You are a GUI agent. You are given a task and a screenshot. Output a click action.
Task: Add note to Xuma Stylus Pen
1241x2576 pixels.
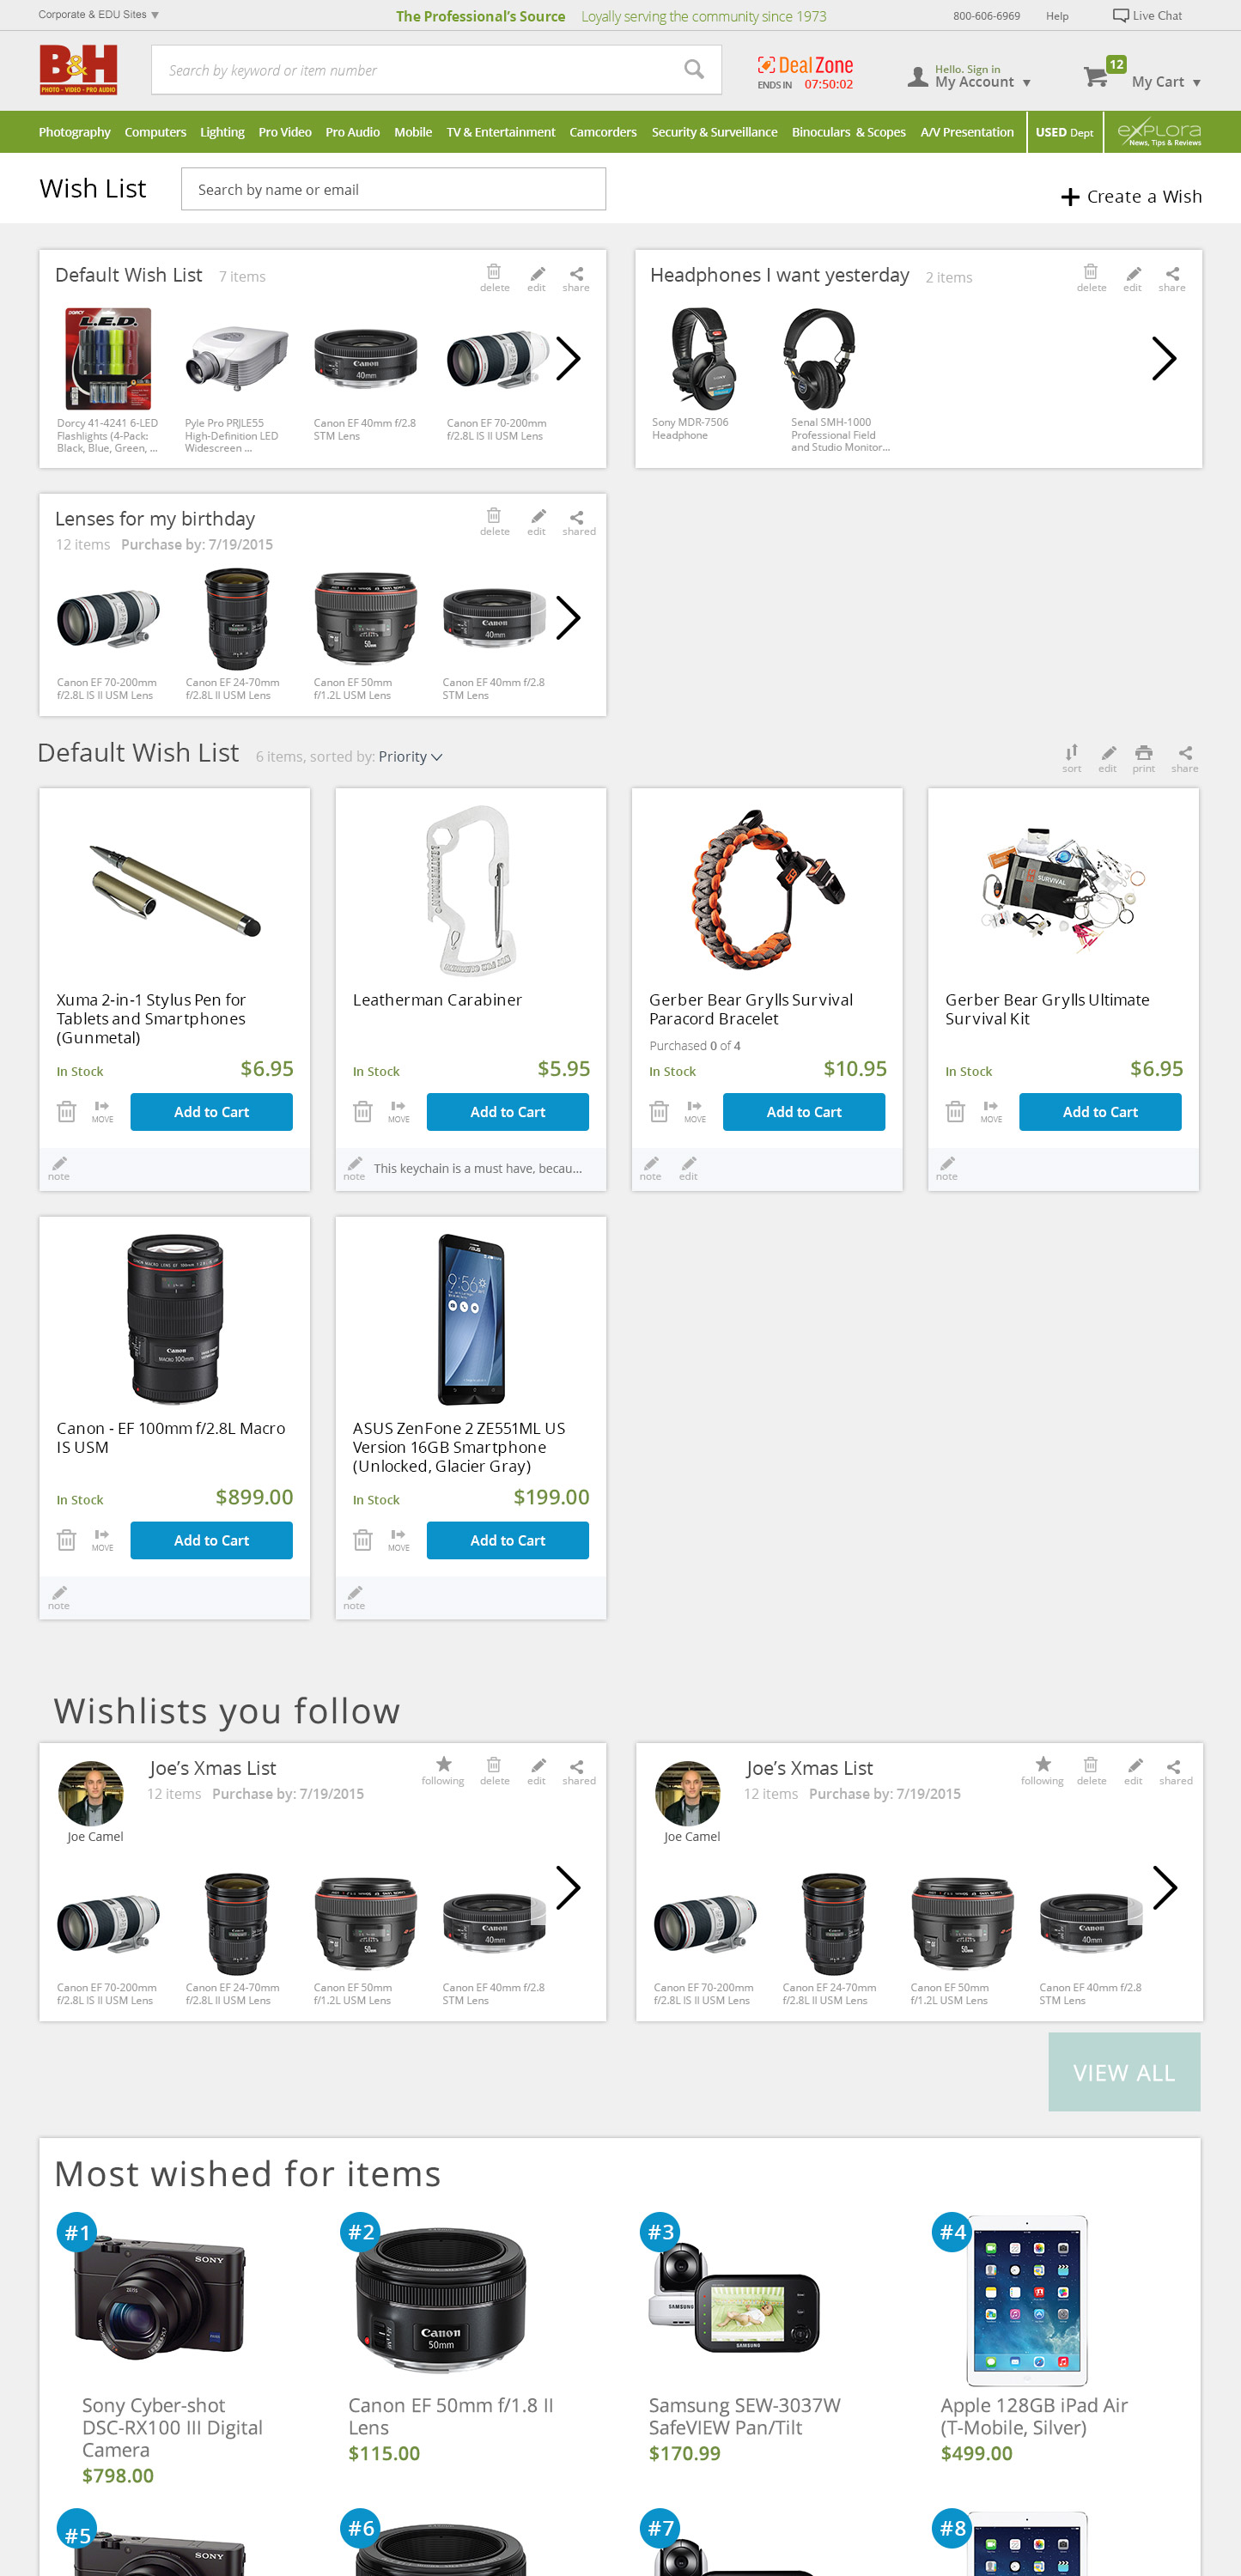click(59, 1168)
